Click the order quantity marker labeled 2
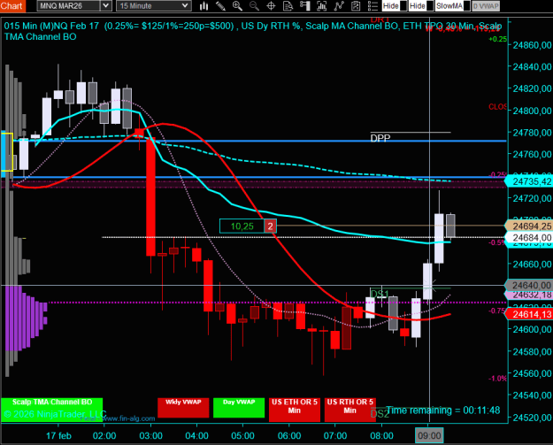 point(270,226)
